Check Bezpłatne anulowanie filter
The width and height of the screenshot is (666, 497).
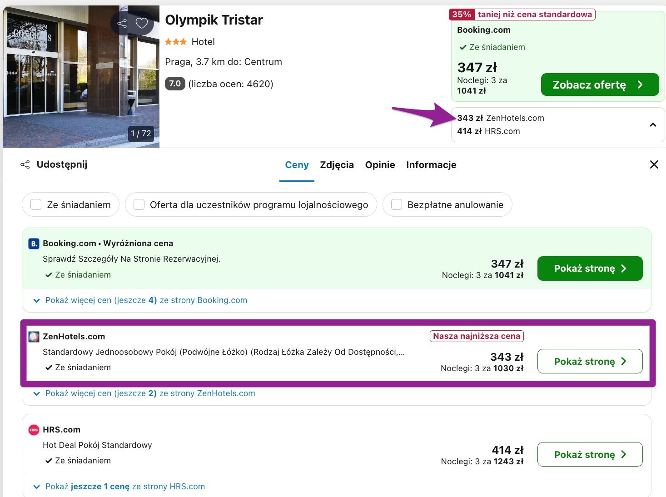tap(397, 204)
